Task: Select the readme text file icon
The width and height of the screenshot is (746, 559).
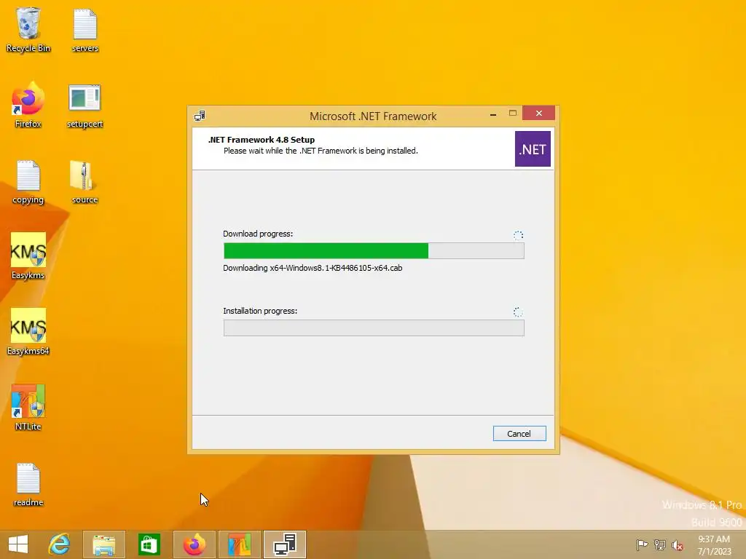Action: [x=28, y=484]
